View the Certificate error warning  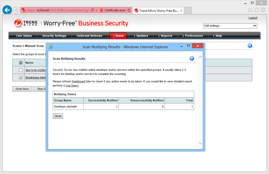(113, 10)
